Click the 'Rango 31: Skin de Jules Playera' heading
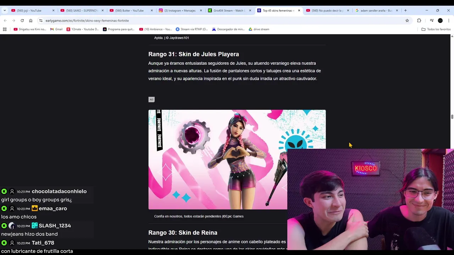The height and width of the screenshot is (255, 454). click(x=194, y=54)
